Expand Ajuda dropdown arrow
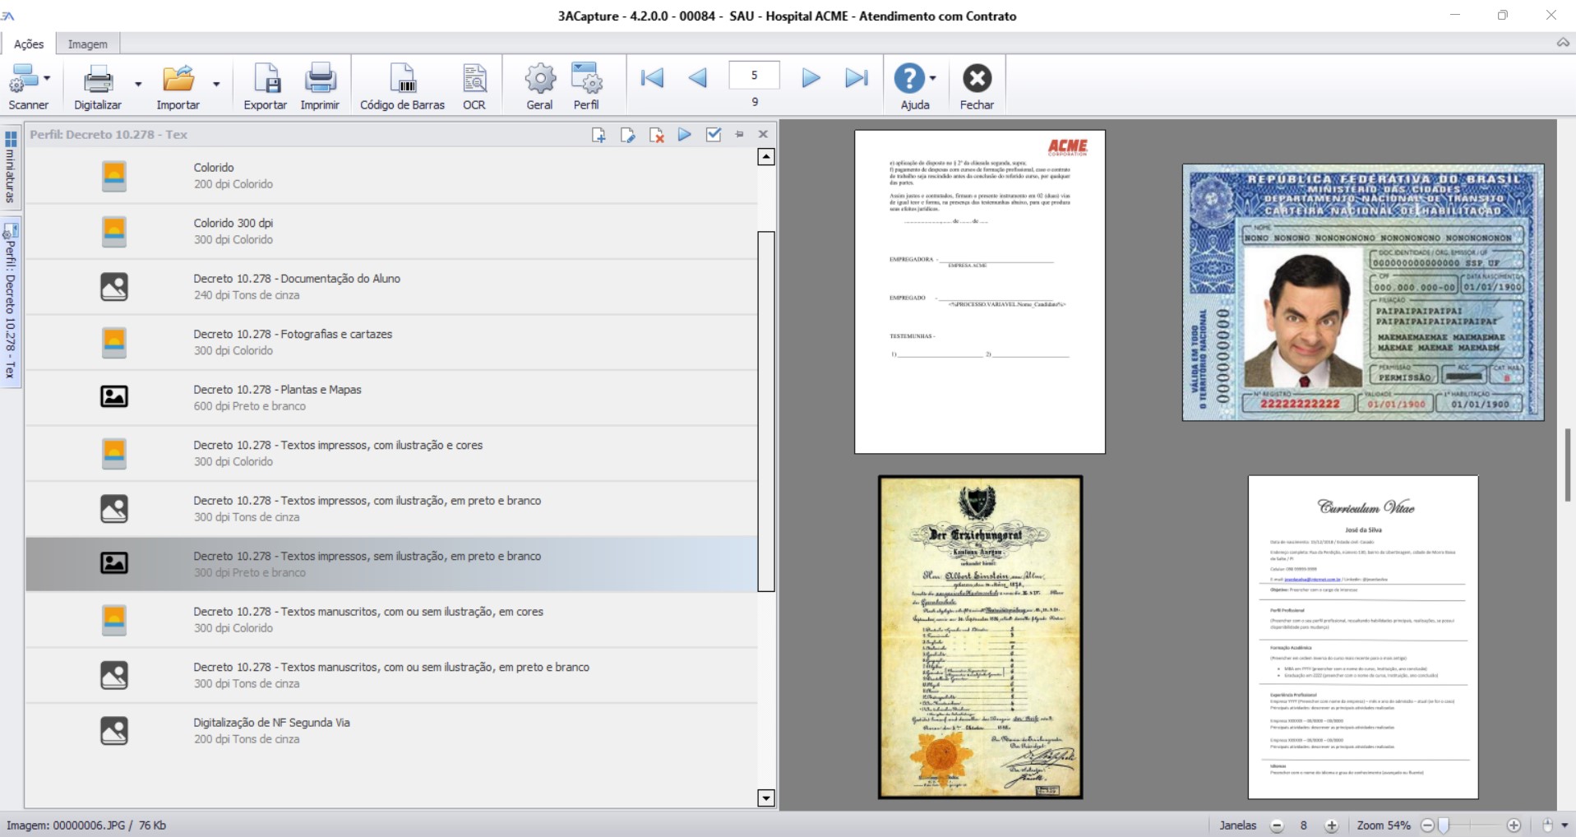Image resolution: width=1576 pixels, height=837 pixels. click(x=932, y=79)
